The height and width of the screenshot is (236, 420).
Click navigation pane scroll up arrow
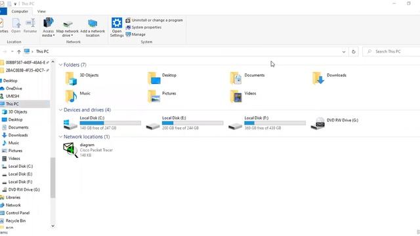click(x=52, y=62)
